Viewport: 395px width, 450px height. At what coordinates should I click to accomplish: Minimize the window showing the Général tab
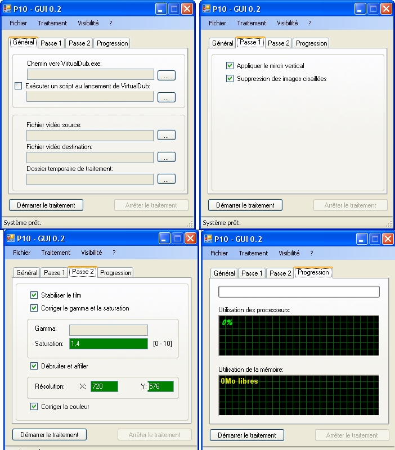pos(160,8)
